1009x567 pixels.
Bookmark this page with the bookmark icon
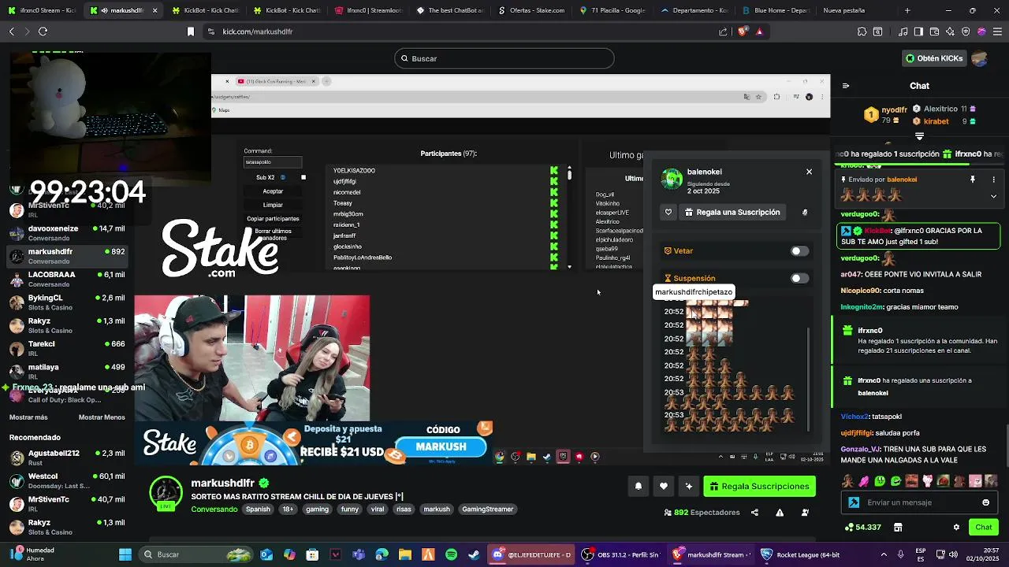pos(190,31)
